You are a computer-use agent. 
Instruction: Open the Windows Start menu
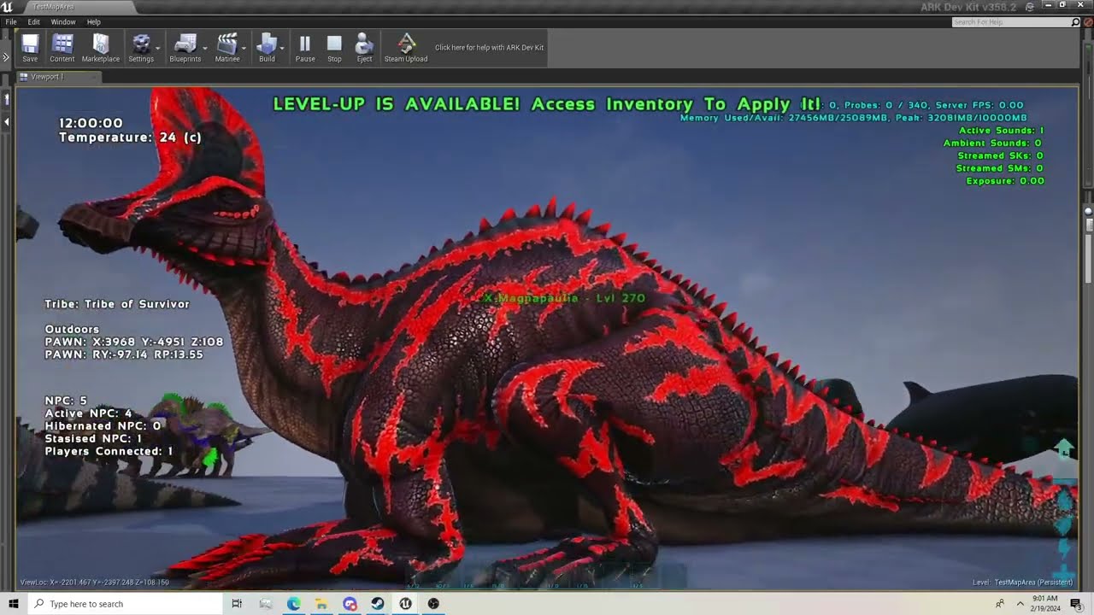[14, 604]
